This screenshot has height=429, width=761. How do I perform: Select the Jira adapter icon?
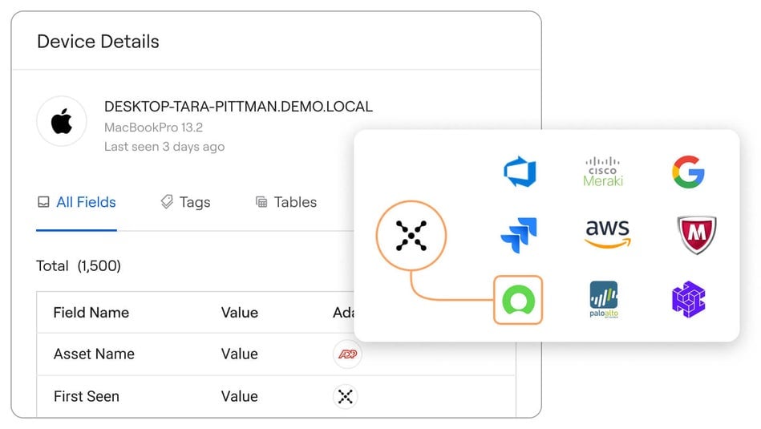[x=519, y=236]
